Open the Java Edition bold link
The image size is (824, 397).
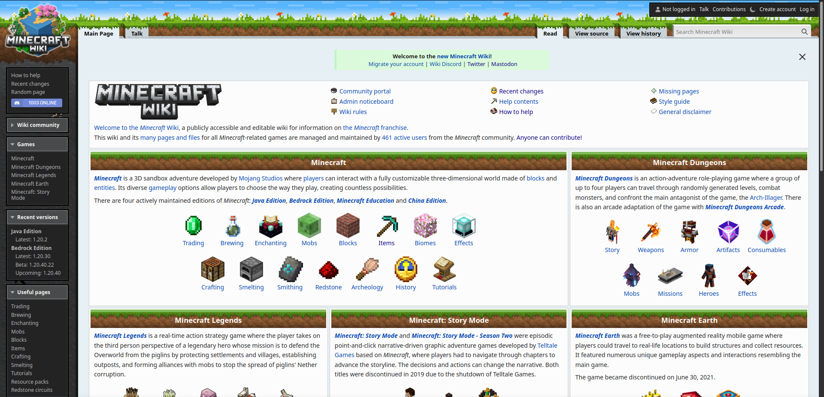(269, 201)
